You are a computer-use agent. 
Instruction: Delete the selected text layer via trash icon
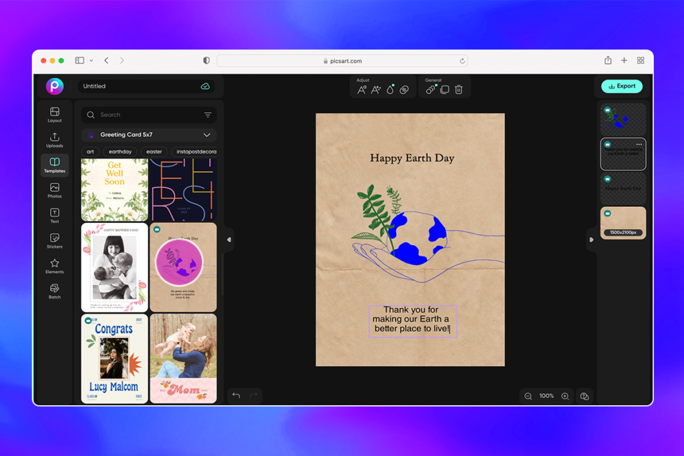459,89
